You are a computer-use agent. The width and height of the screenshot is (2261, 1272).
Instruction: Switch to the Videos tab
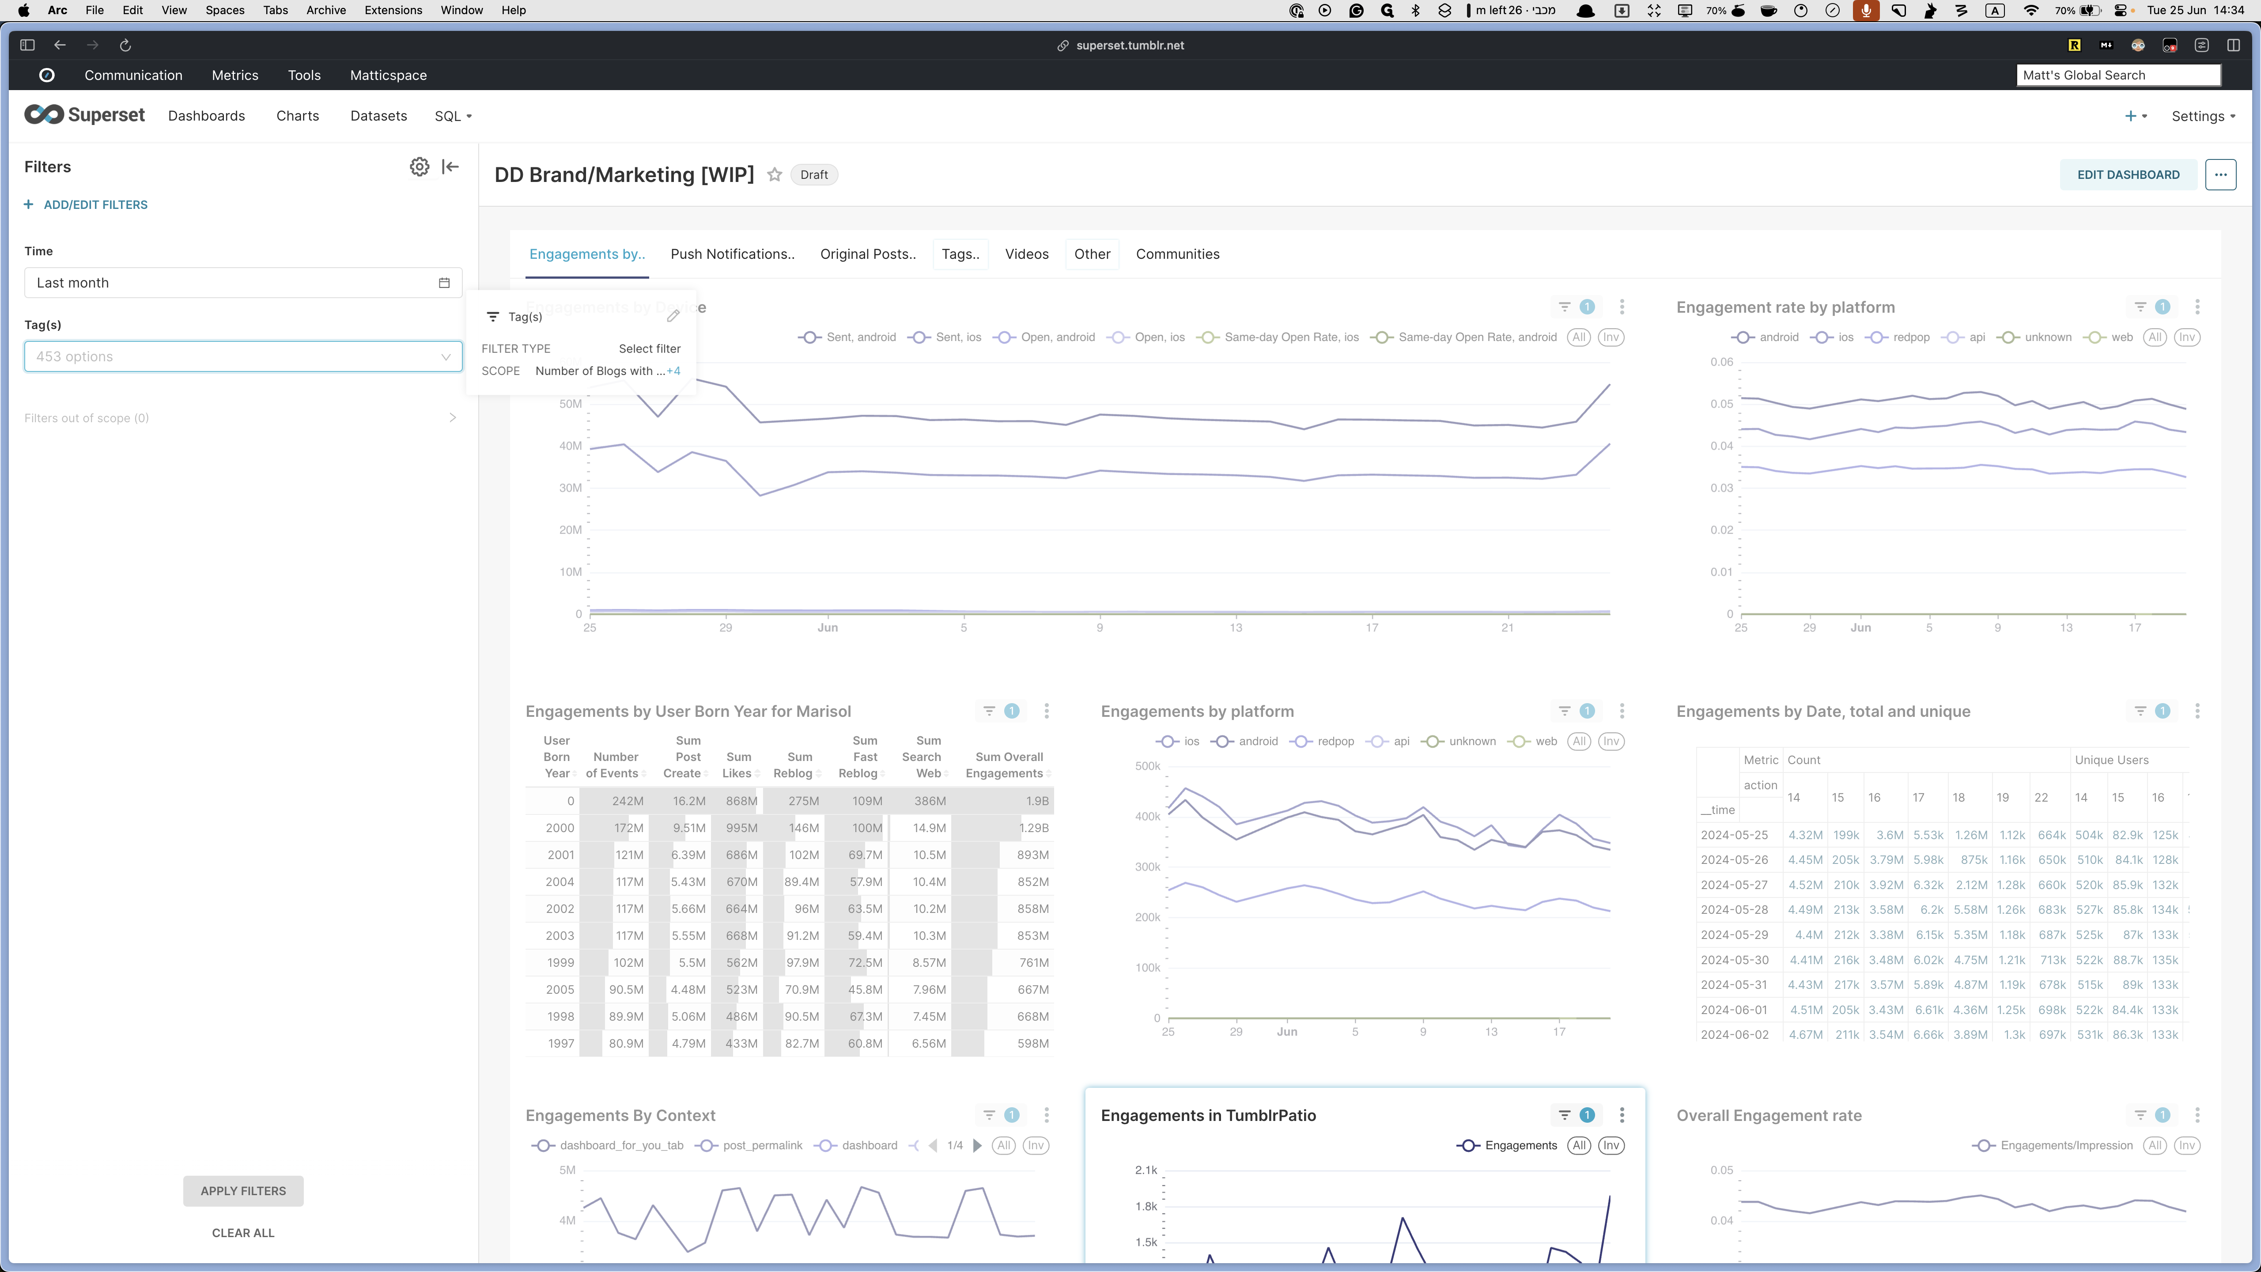point(1026,254)
